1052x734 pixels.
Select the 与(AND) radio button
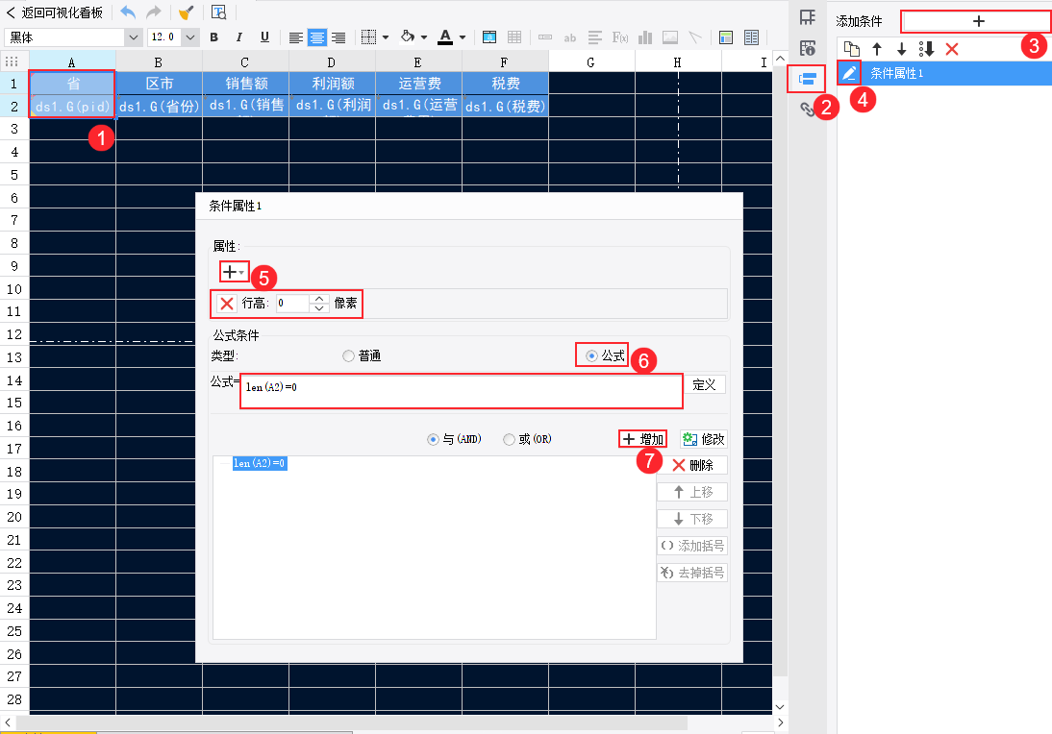coord(433,440)
